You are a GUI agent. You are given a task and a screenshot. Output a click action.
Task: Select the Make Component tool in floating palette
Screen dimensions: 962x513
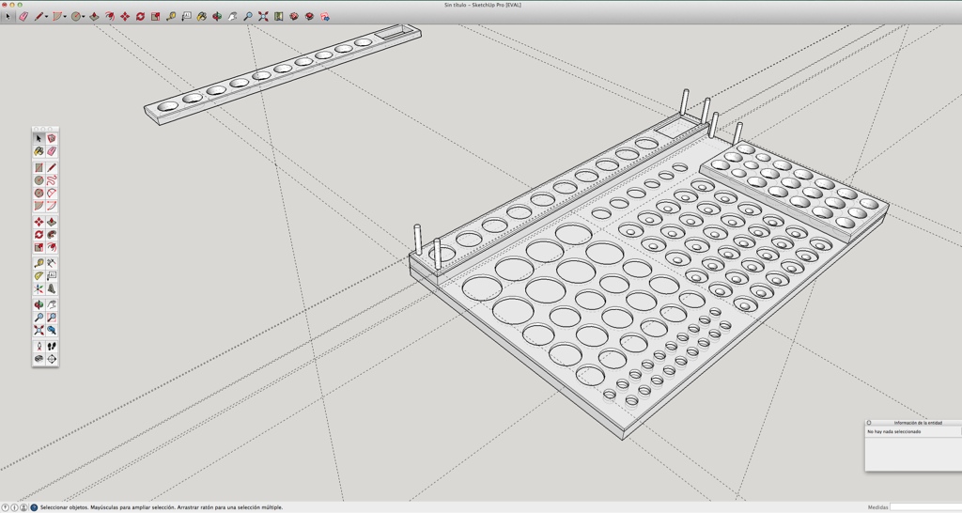tap(52, 138)
